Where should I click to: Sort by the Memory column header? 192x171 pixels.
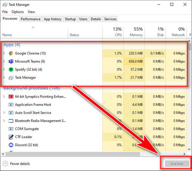click(x=134, y=32)
